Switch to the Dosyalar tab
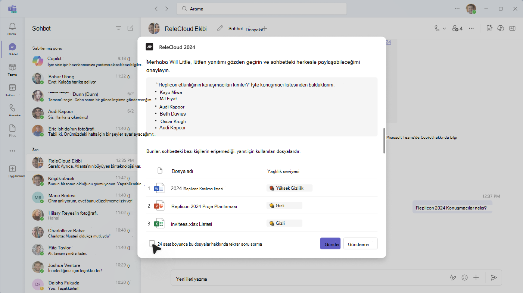The image size is (523, 293). tap(254, 29)
